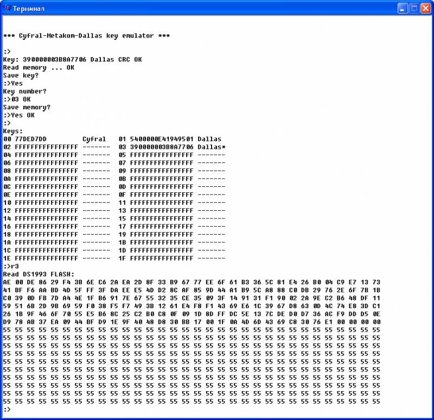Viewport: 434px width, 420px height.
Task: Select hex row starting 'C0 39 0D FB'
Action: click(x=192, y=298)
